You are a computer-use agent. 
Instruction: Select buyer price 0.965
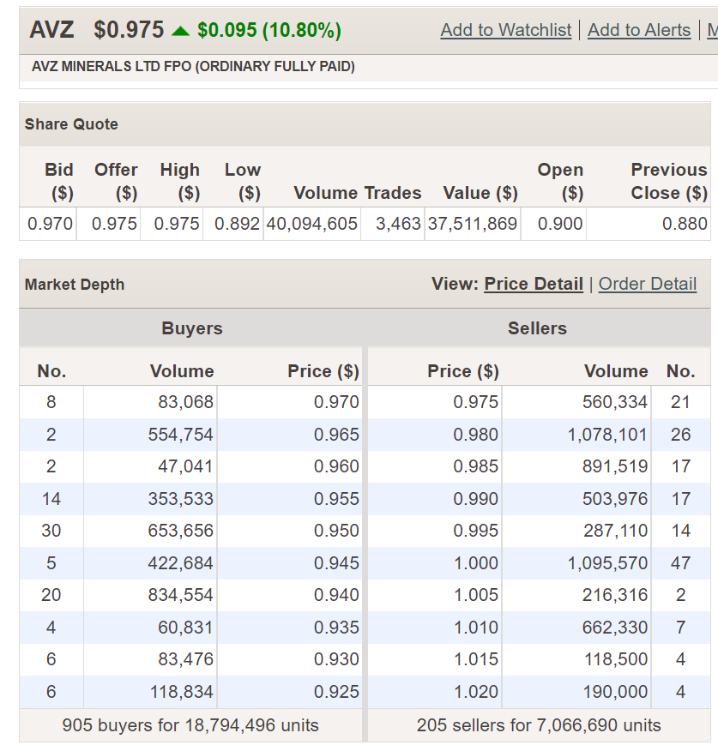[x=336, y=435]
